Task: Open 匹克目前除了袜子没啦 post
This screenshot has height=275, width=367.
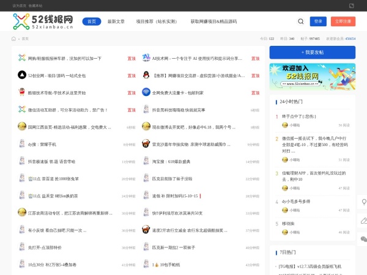Action: pyautogui.click(x=172, y=179)
